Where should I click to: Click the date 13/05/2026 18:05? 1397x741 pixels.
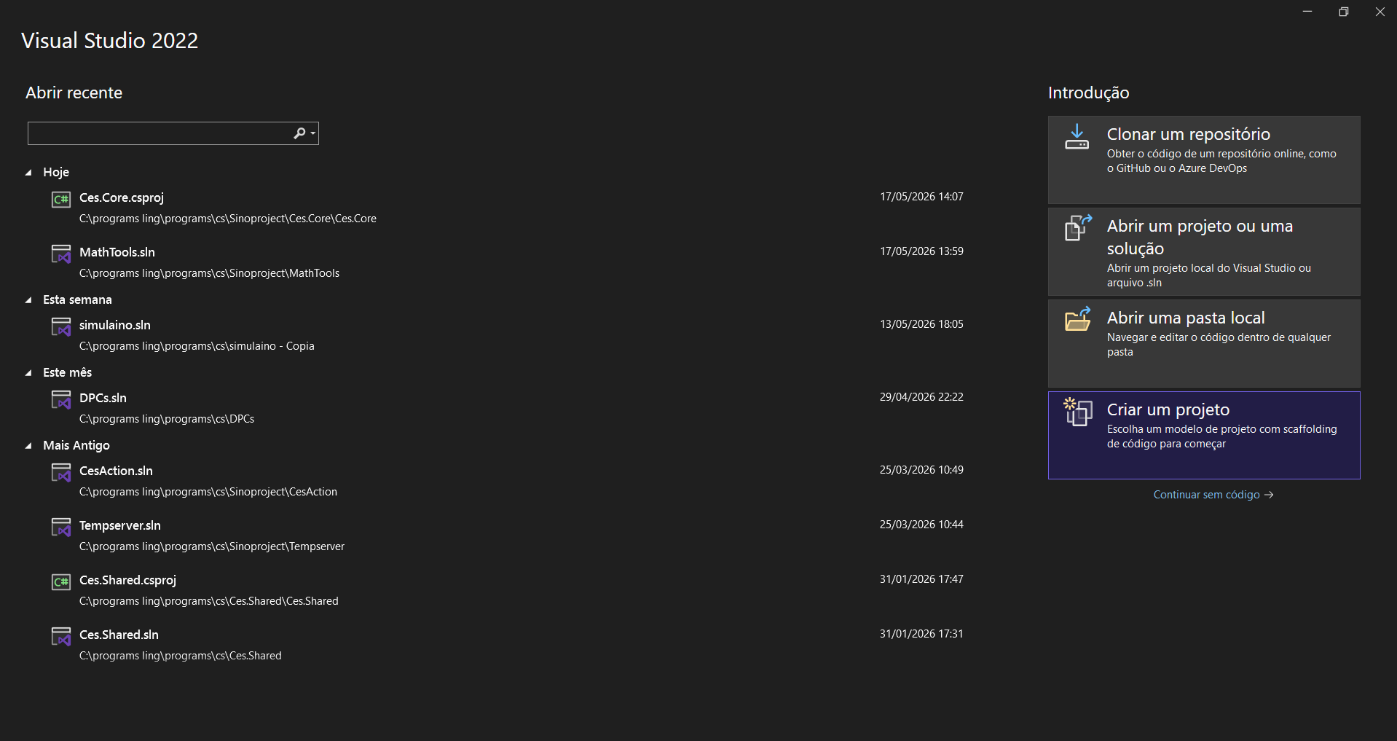pos(921,324)
